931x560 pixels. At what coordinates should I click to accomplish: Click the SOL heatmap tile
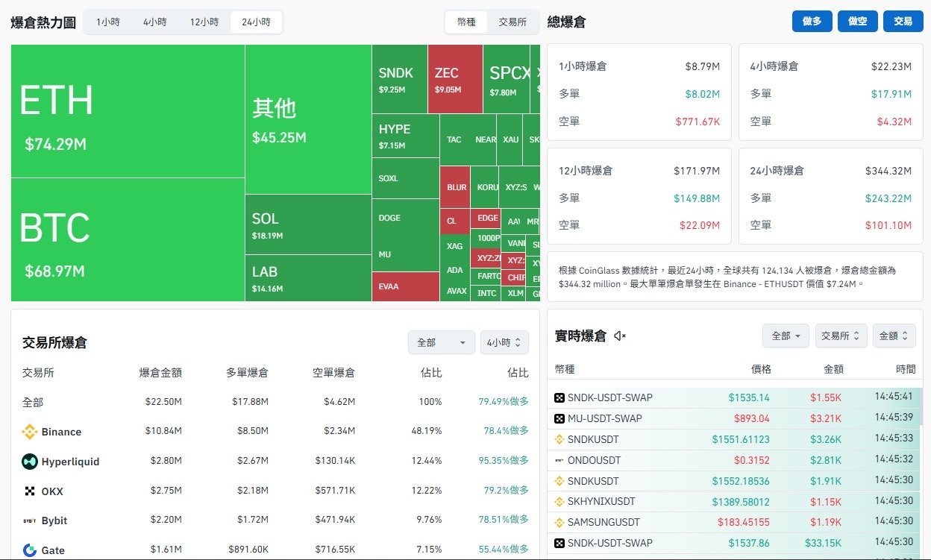point(308,224)
